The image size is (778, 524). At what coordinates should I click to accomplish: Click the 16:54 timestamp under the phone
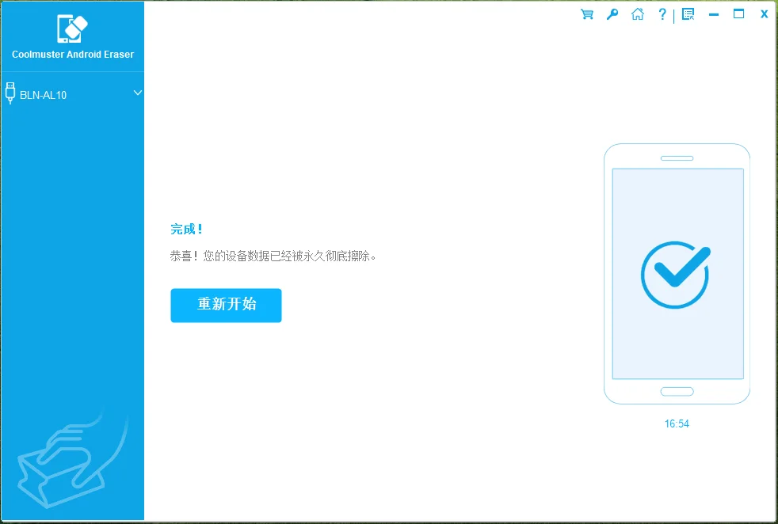677,423
